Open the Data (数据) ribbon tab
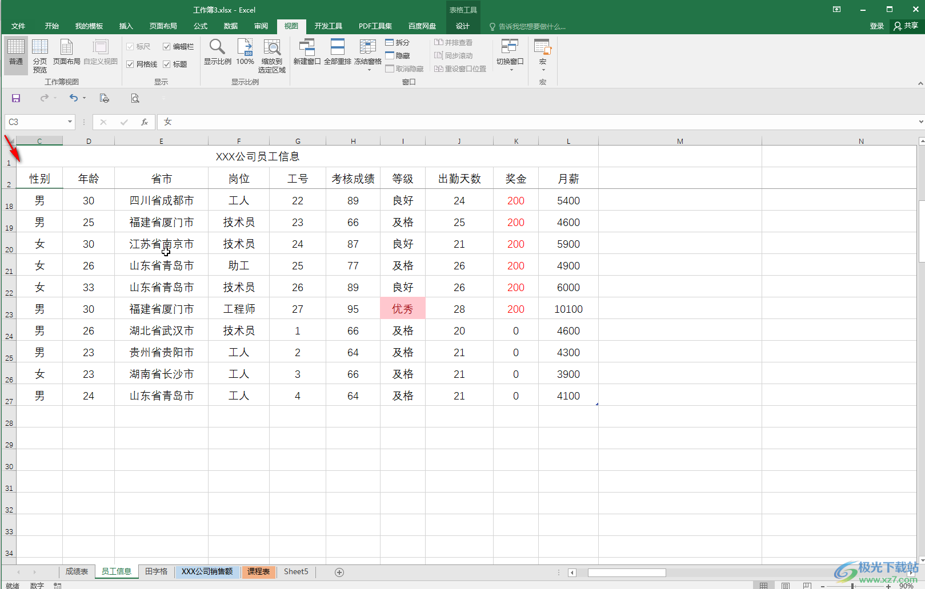925x589 pixels. [231, 26]
